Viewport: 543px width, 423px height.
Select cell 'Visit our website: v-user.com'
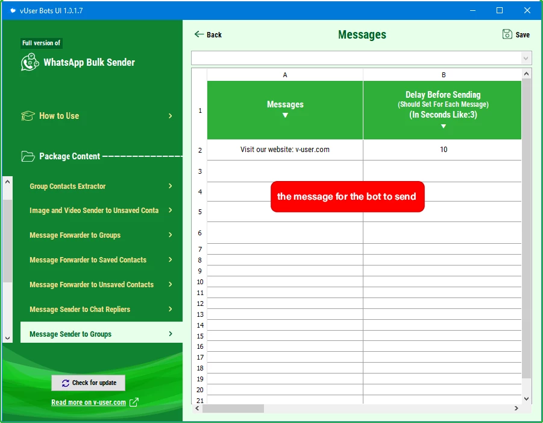tap(285, 150)
